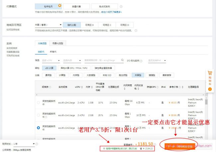
Task: Click the search icon in specification search box
Action: [x=123, y=61]
